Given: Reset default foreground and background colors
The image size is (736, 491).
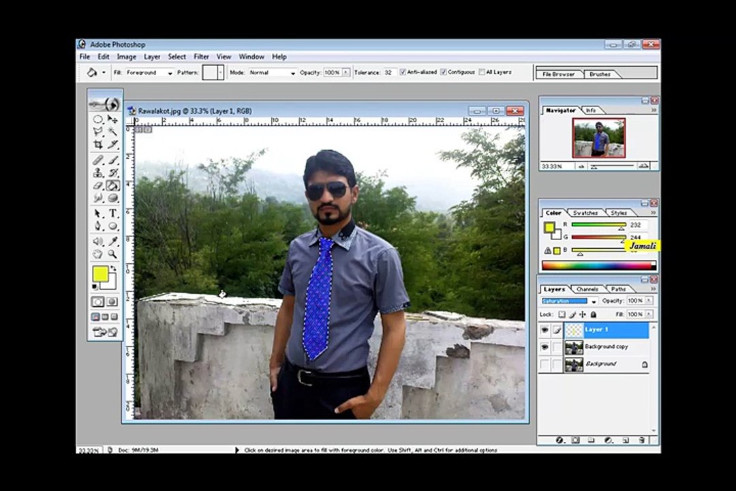Looking at the screenshot, I should coord(95,286).
